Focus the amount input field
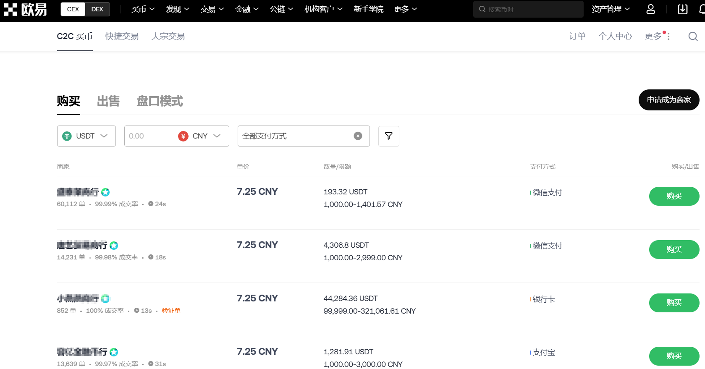Viewport: 705px width, 369px height. point(149,136)
